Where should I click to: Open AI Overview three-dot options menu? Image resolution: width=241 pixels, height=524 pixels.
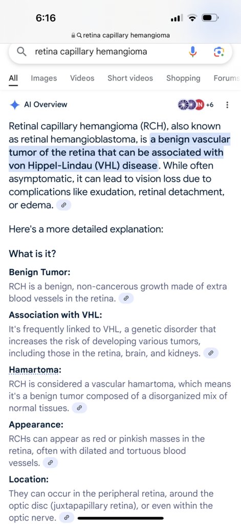pos(227,105)
